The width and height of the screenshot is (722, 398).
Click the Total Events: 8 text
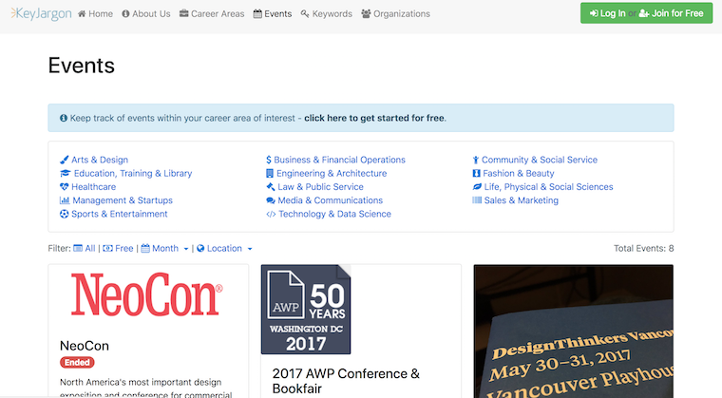tap(644, 248)
